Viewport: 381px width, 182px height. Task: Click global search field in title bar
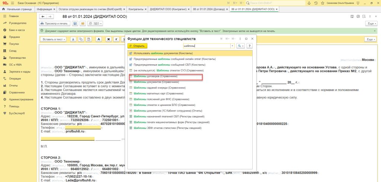[275, 3]
